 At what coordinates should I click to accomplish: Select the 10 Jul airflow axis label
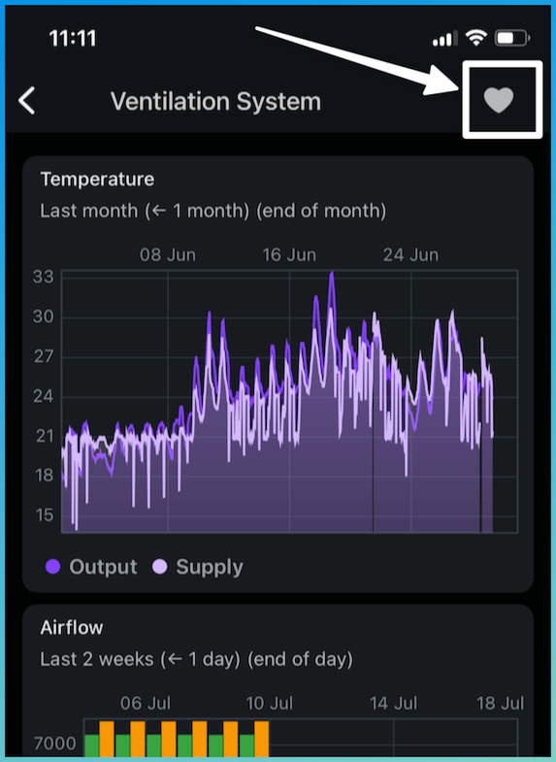269,703
